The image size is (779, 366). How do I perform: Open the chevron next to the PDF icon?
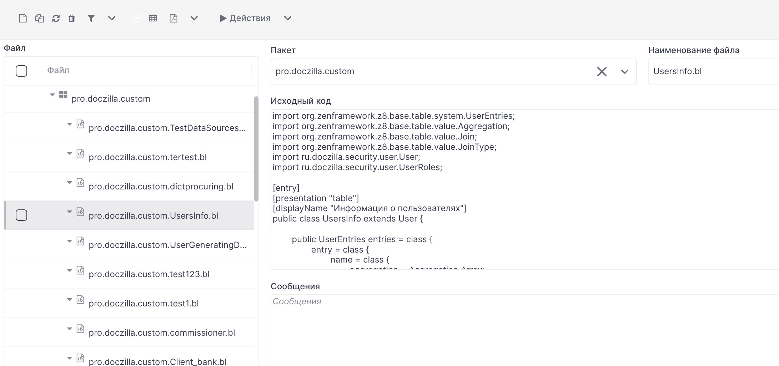click(194, 18)
